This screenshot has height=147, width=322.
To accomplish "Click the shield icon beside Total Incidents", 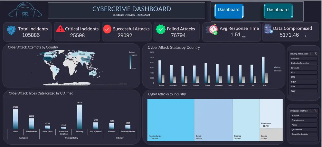I will (11, 30).
